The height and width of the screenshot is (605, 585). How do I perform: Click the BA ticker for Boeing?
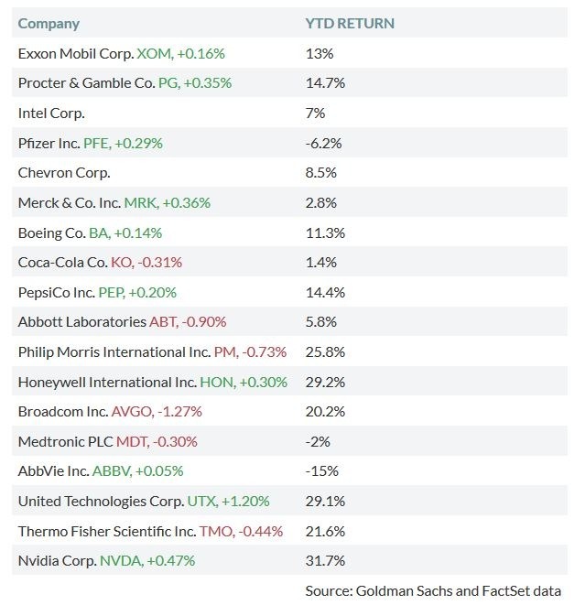(x=98, y=232)
